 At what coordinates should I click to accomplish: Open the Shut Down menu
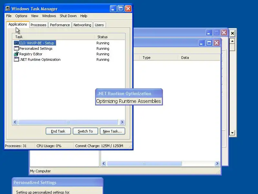pyautogui.click(x=68, y=16)
